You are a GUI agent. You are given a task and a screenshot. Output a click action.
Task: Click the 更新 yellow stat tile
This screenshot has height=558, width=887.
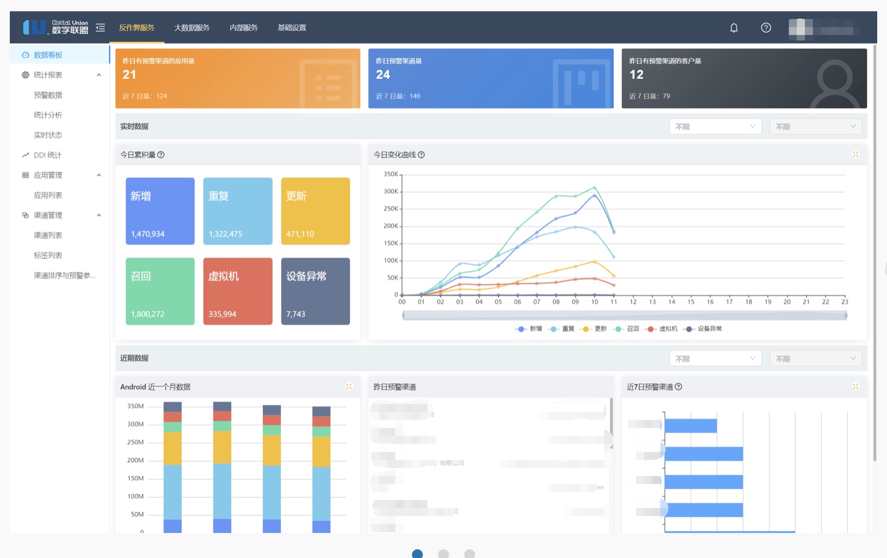click(316, 211)
